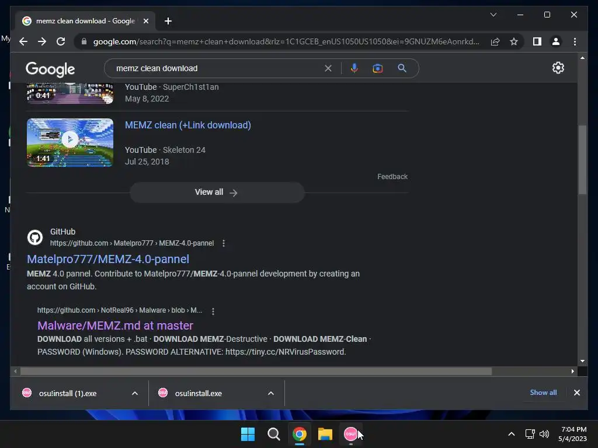Open more options for the Matelpro777 result
598x448 pixels.
coord(224,243)
